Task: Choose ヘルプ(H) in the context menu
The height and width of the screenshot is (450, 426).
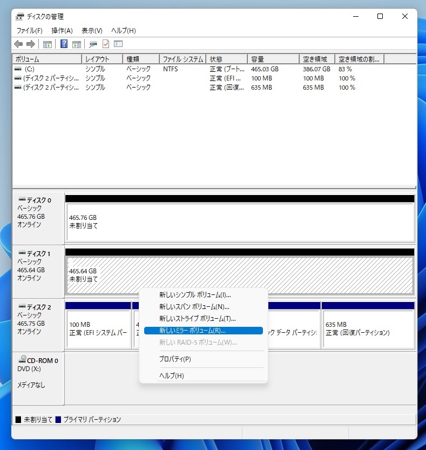Action: [204, 375]
